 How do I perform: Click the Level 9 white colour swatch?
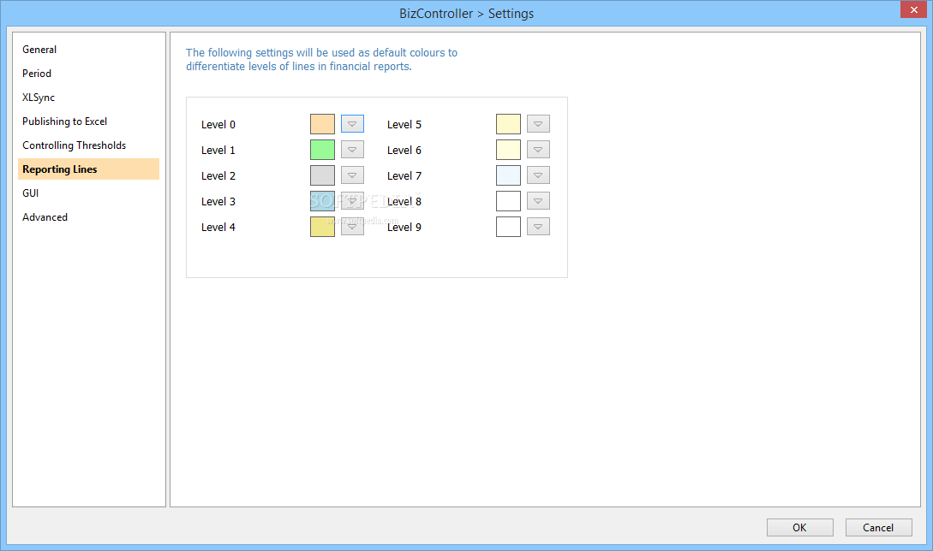pyautogui.click(x=508, y=227)
